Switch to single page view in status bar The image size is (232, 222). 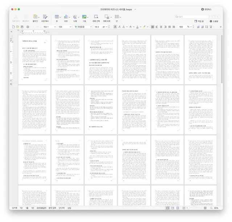click(167, 208)
